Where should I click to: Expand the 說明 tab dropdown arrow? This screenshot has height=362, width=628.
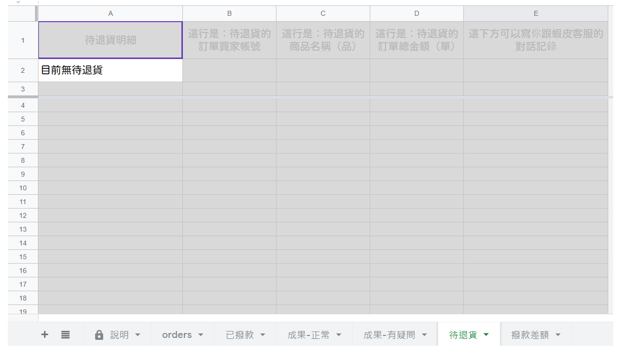pos(138,335)
